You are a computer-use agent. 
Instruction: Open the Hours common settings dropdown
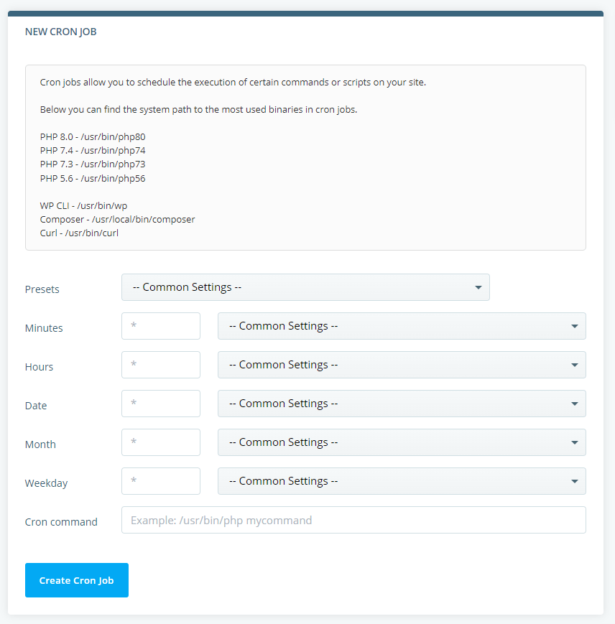click(x=402, y=365)
